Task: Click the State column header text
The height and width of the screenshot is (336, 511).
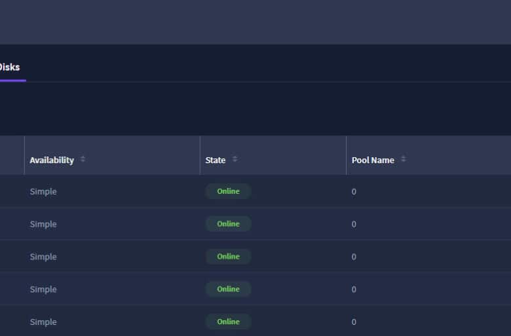Action: coord(216,160)
